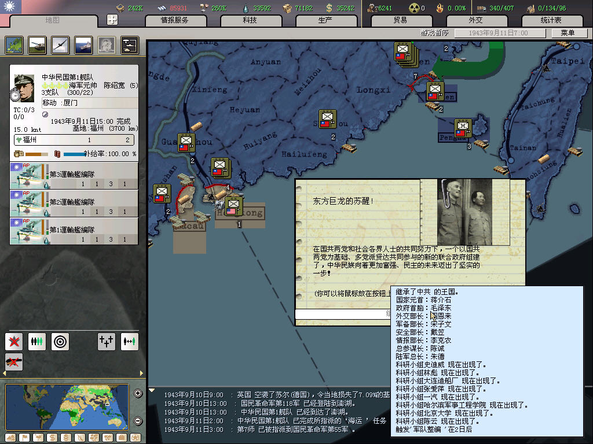Open the 地图 map tab
593x444 pixels.
[53, 20]
